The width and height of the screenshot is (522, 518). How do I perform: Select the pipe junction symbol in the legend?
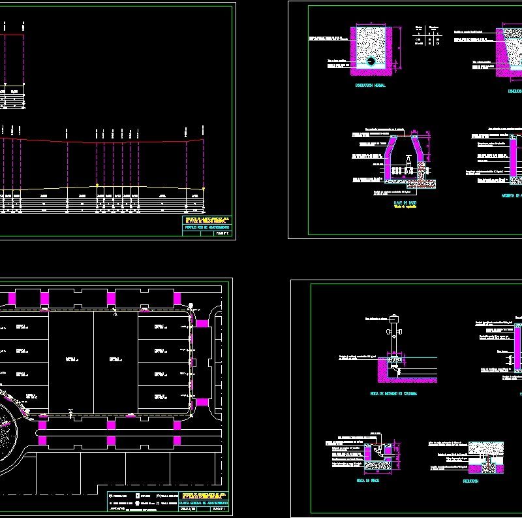pyautogui.click(x=159, y=502)
